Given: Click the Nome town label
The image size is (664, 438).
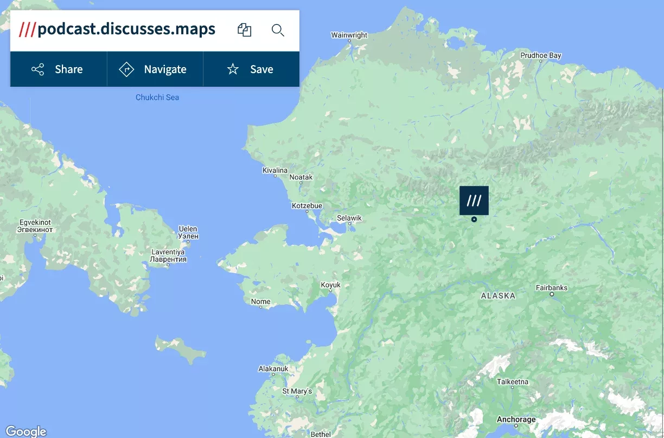Looking at the screenshot, I should [260, 301].
